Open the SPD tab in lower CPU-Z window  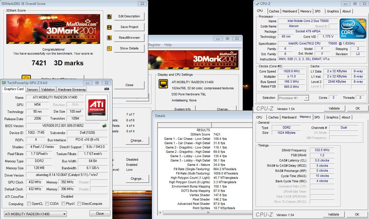[x=317, y=117]
